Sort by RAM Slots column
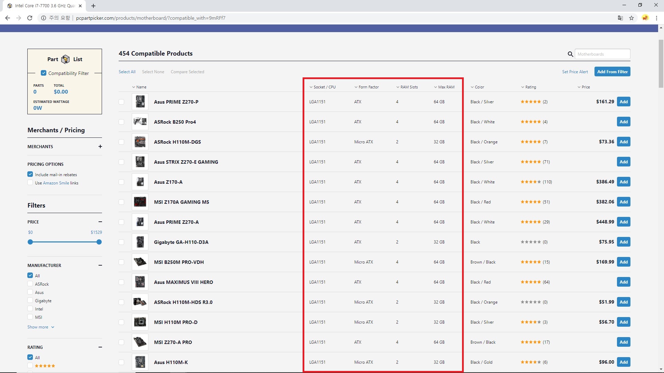The image size is (664, 373). 407,87
